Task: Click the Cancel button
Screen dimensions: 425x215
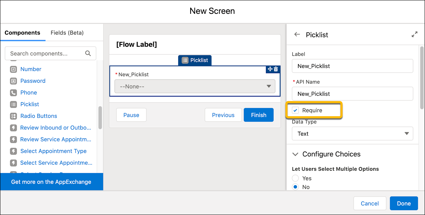Action: tap(370, 203)
